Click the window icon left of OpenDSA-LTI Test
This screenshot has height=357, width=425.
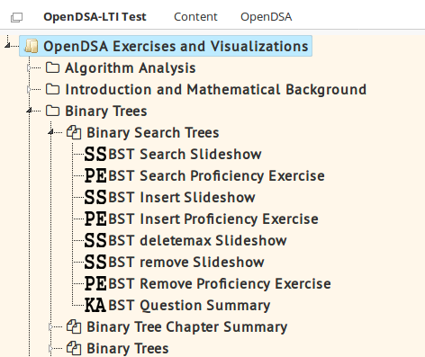[x=16, y=17]
